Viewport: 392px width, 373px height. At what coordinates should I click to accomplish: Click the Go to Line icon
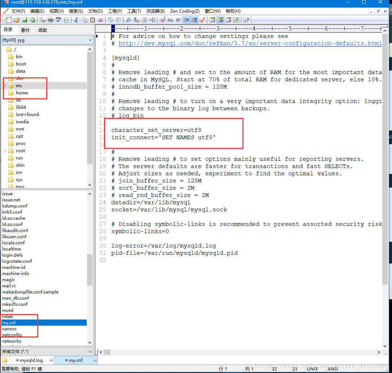pos(152,20)
